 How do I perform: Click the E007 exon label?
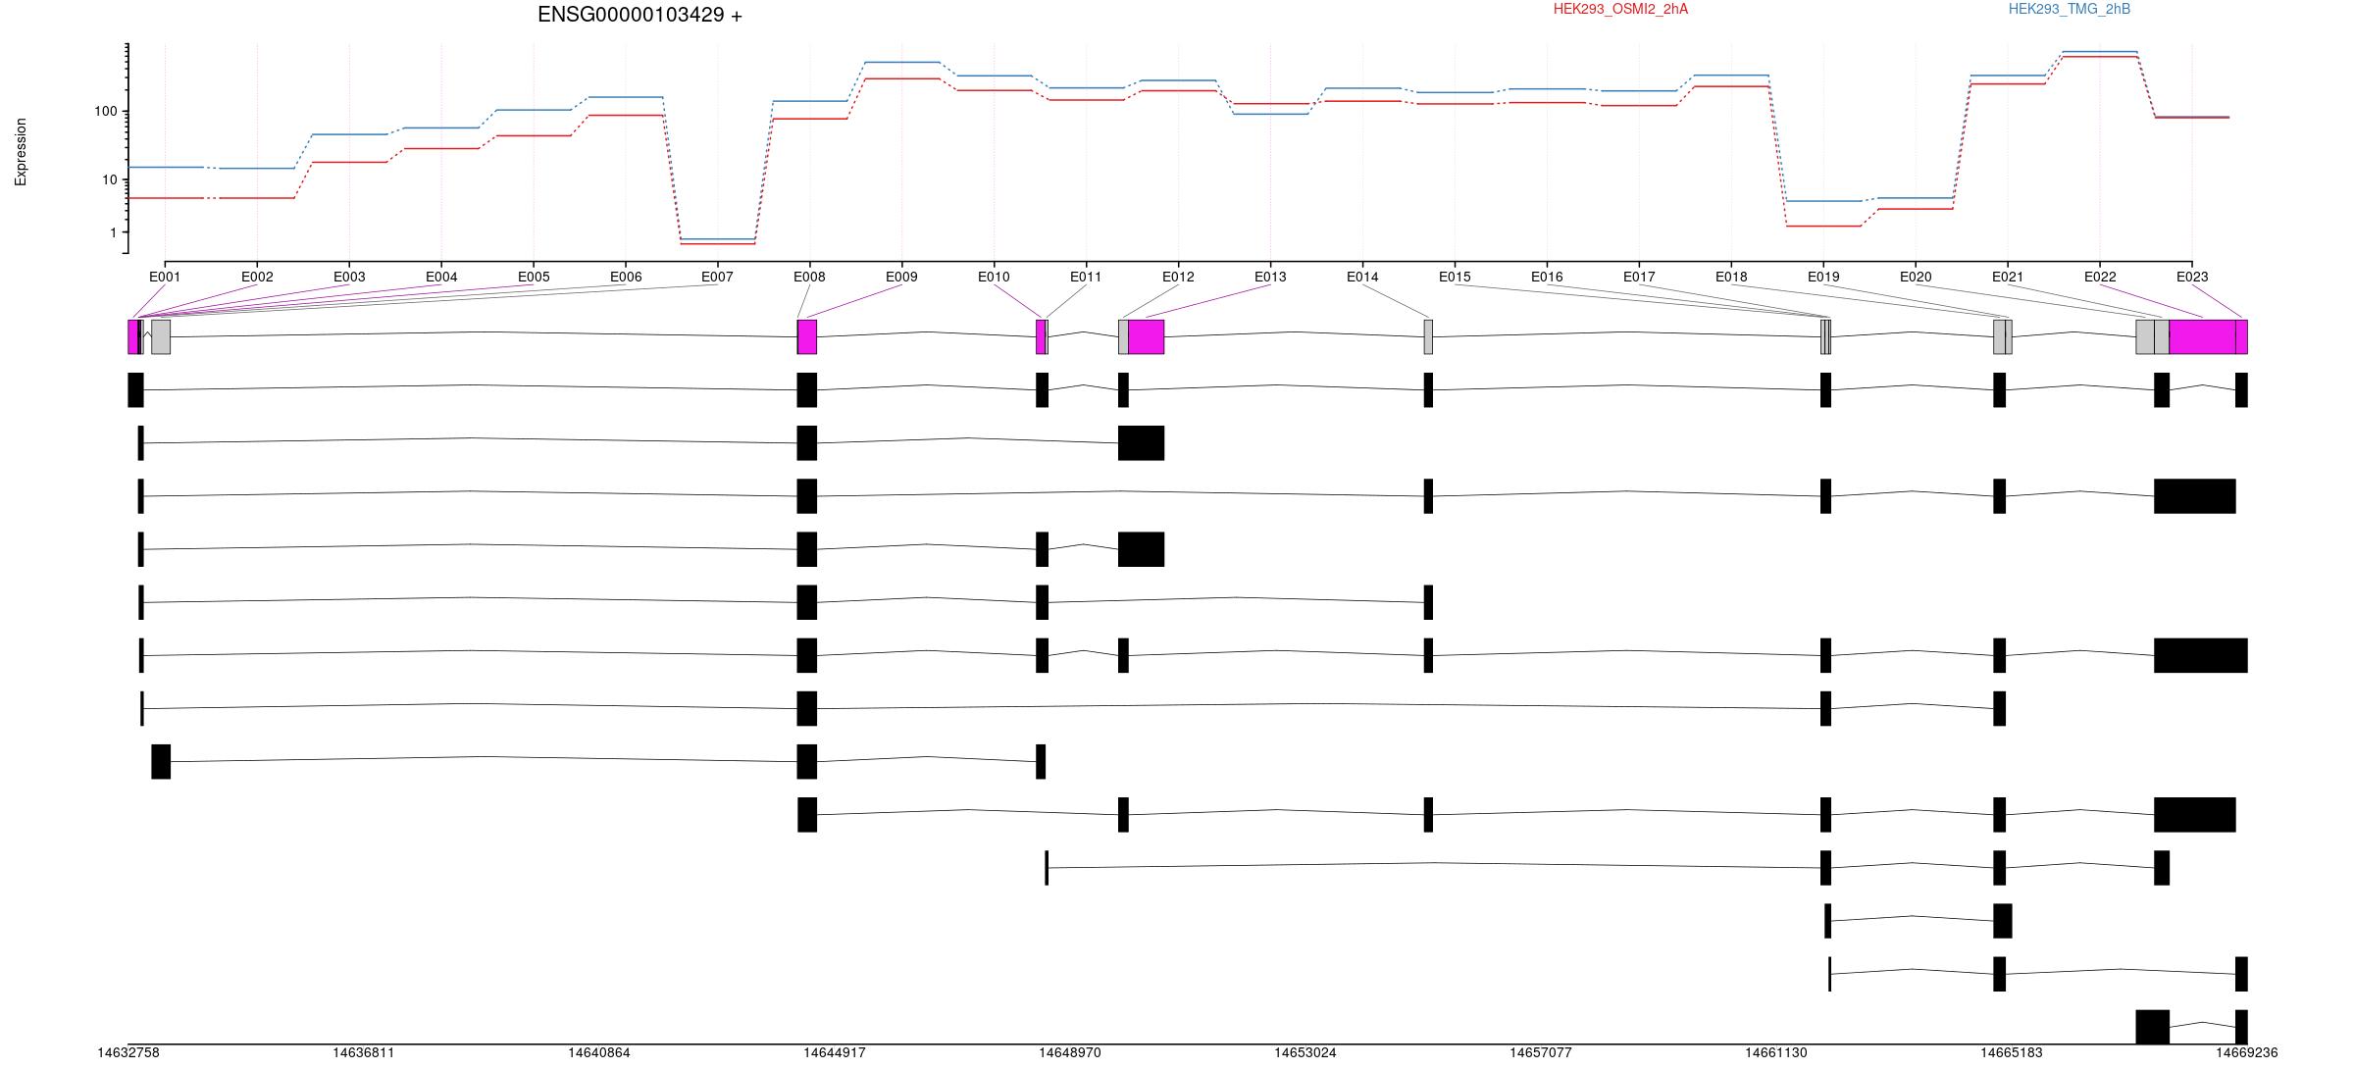pos(717,277)
